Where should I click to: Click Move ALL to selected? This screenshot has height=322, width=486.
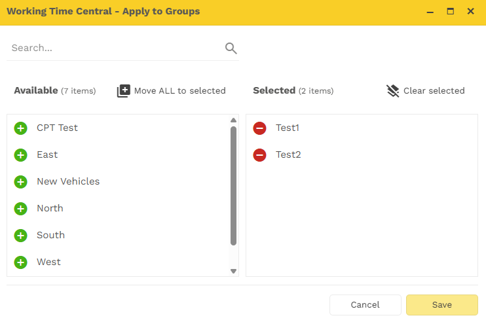point(172,91)
